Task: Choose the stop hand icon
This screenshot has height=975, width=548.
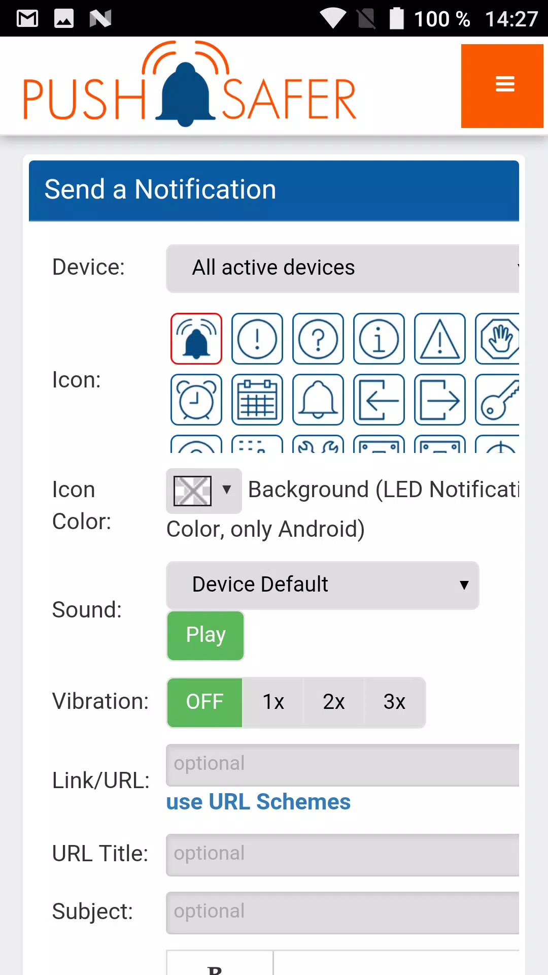Action: coord(497,339)
